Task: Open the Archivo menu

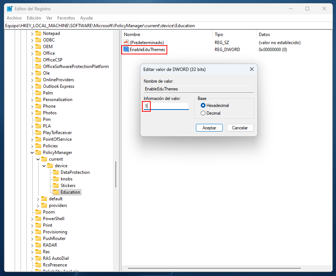Action: click(14, 18)
